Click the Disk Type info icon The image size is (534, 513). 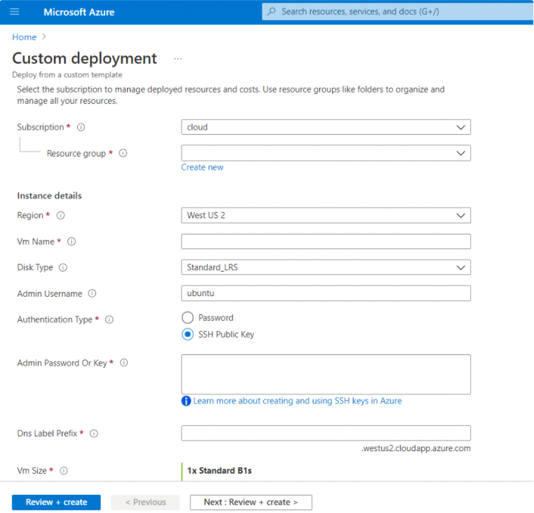coord(63,267)
